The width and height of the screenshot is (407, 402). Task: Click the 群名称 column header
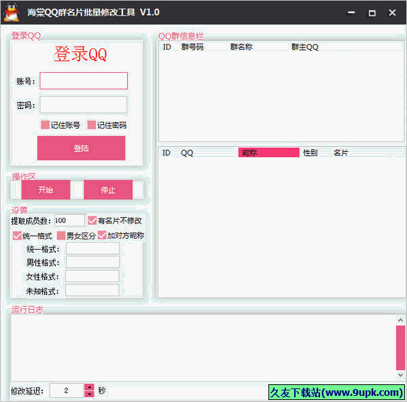coord(241,47)
